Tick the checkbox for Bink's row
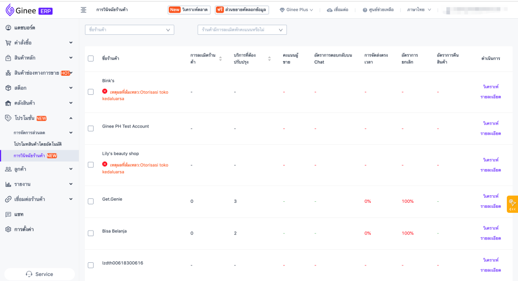This screenshot has width=518, height=281. click(91, 92)
